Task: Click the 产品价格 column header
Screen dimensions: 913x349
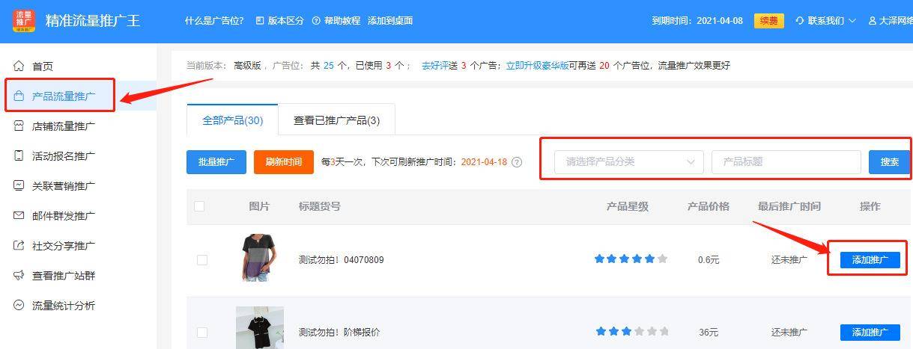Action: point(709,206)
